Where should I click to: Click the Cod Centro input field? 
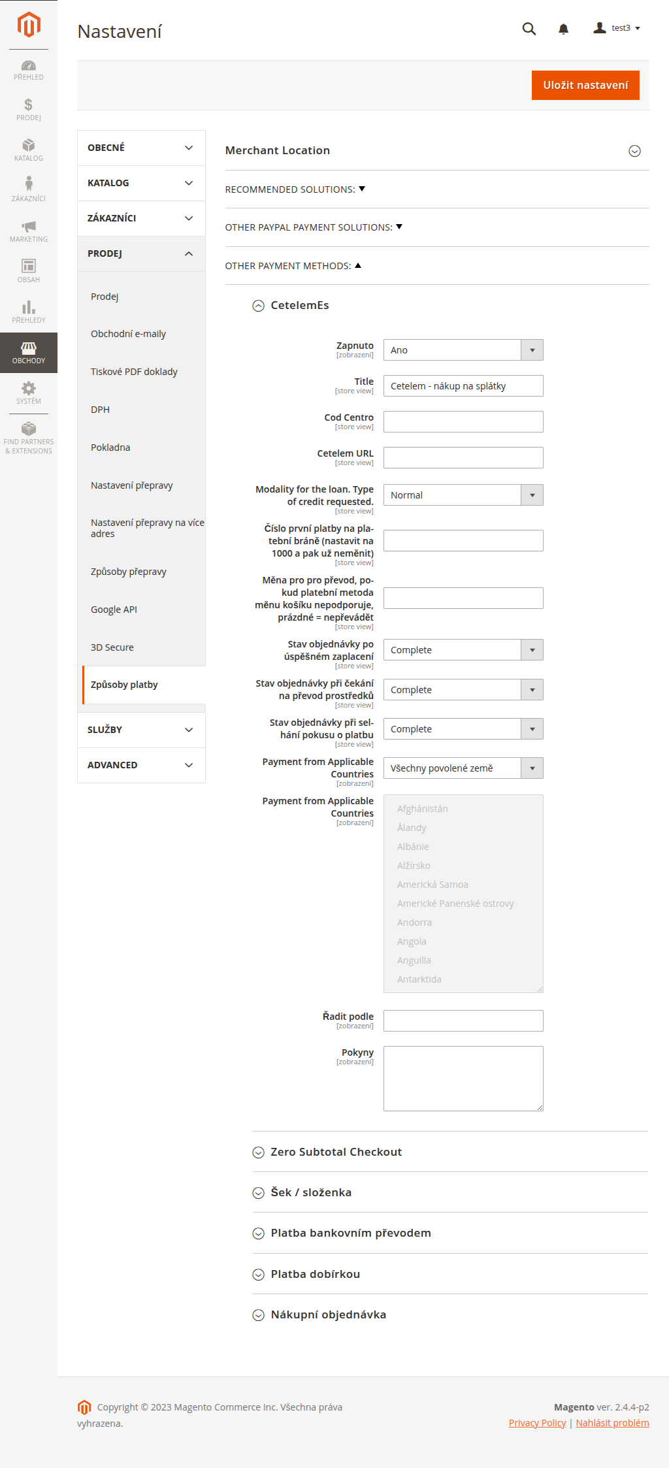(463, 422)
